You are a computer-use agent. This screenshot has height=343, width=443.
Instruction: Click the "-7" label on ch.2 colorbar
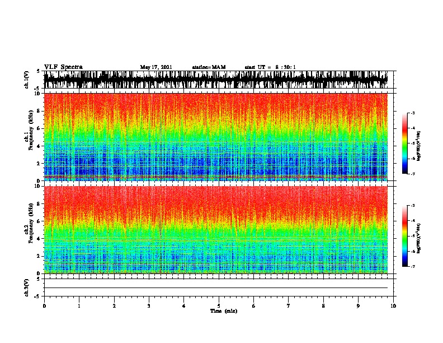click(413, 266)
